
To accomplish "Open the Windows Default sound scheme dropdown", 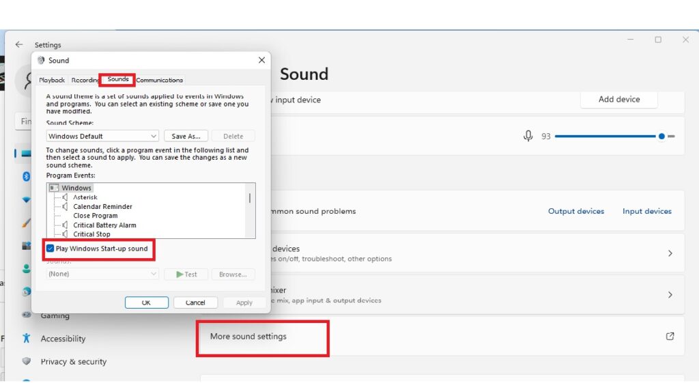I will click(102, 136).
